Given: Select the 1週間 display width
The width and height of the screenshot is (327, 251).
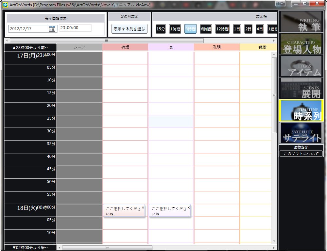Looking at the screenshot, I should (272, 29).
